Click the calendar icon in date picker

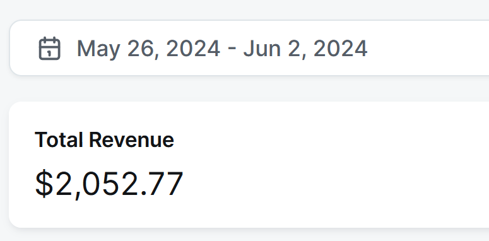point(50,49)
